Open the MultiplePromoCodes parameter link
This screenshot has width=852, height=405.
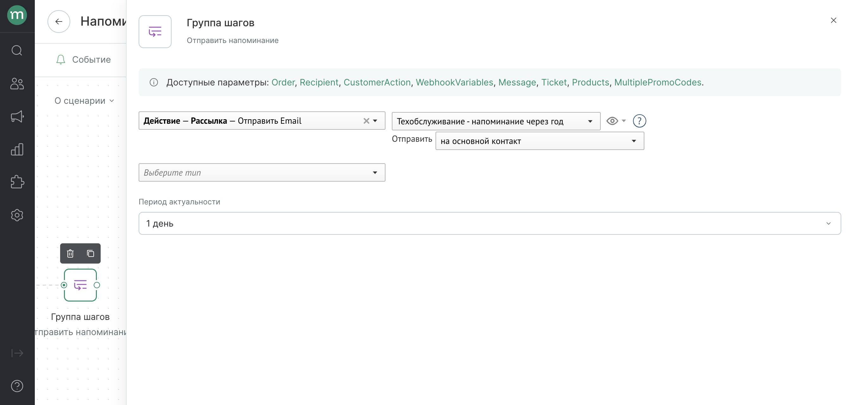coord(658,82)
